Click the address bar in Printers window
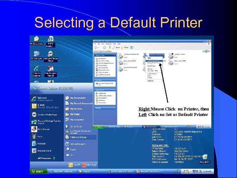This screenshot has height=178, width=237. click(x=150, y=51)
